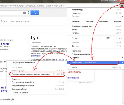Viewport: 124px width, 105px height.
Task: Click into the browser address bar
Action: (x=59, y=6)
